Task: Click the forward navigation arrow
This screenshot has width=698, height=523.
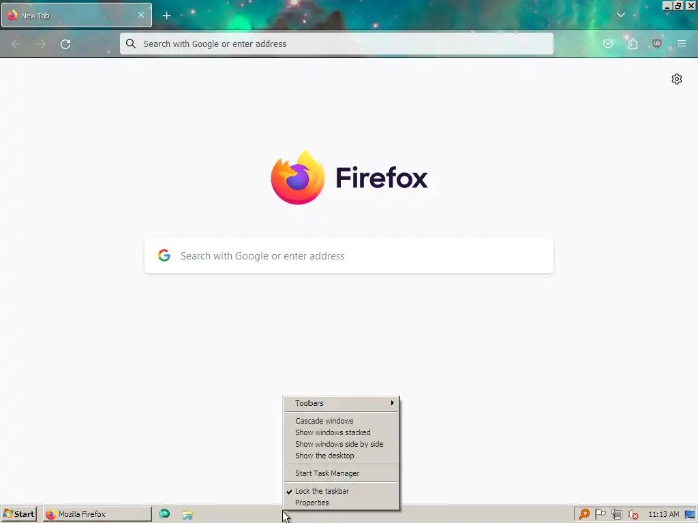Action: pos(41,44)
